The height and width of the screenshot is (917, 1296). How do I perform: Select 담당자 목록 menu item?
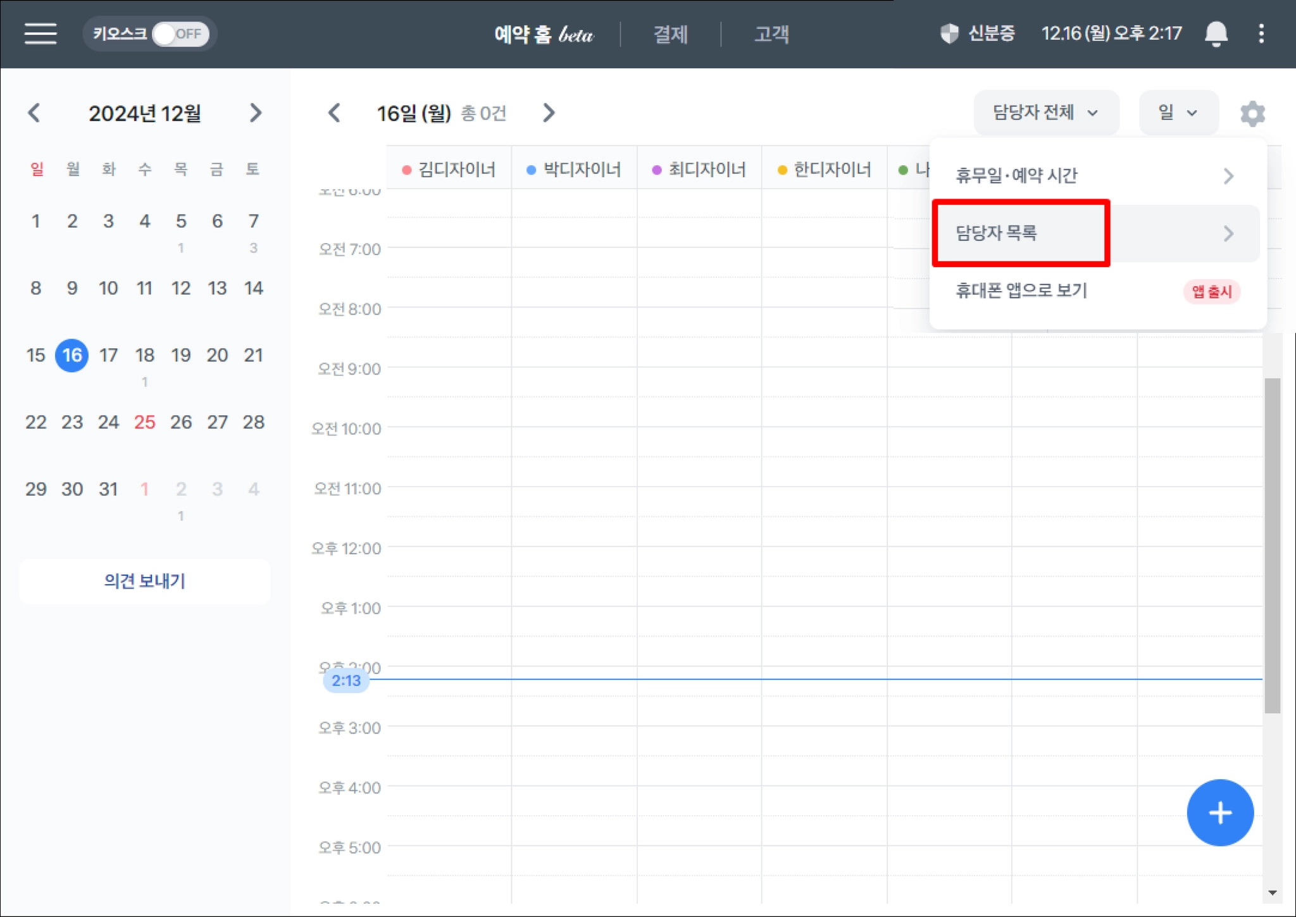click(1021, 233)
